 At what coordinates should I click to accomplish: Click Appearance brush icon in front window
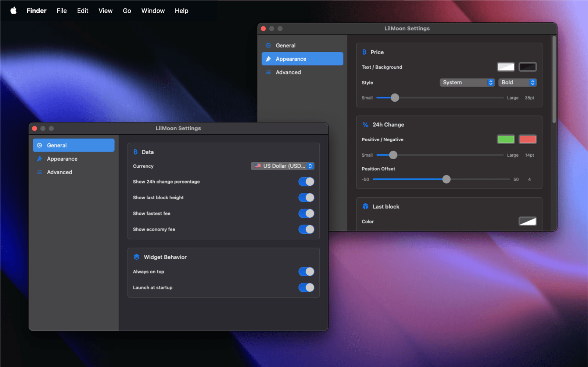[x=40, y=159]
